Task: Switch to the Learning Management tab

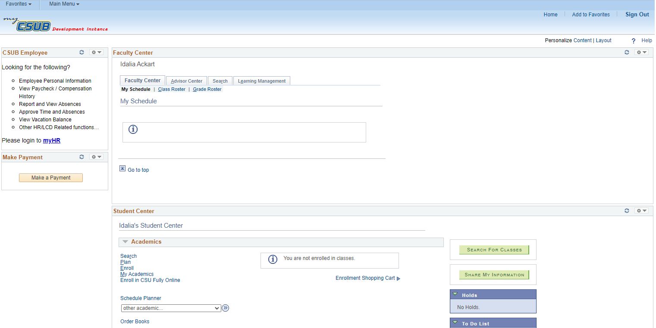Action: pyautogui.click(x=262, y=81)
